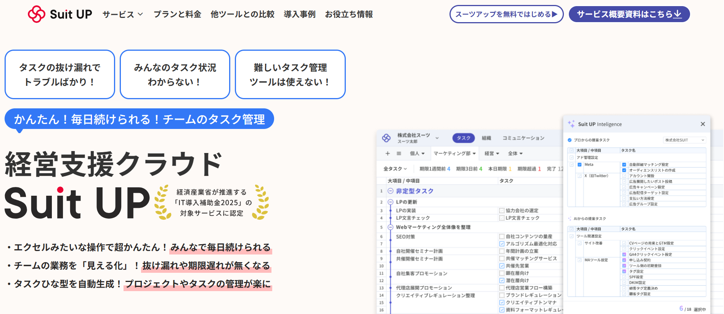Click みんなのタスク状況わからない card
Screen dimensions: 724x314
click(x=175, y=74)
